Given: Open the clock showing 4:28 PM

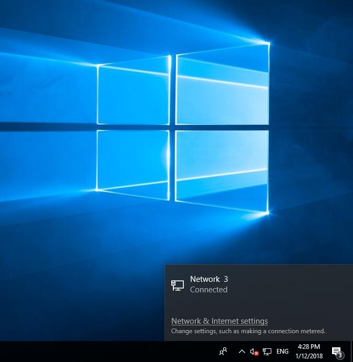Looking at the screenshot, I should click(x=309, y=352).
